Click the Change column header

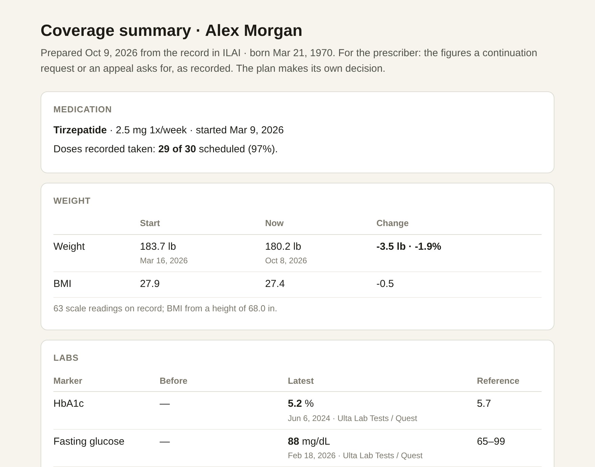coord(392,223)
